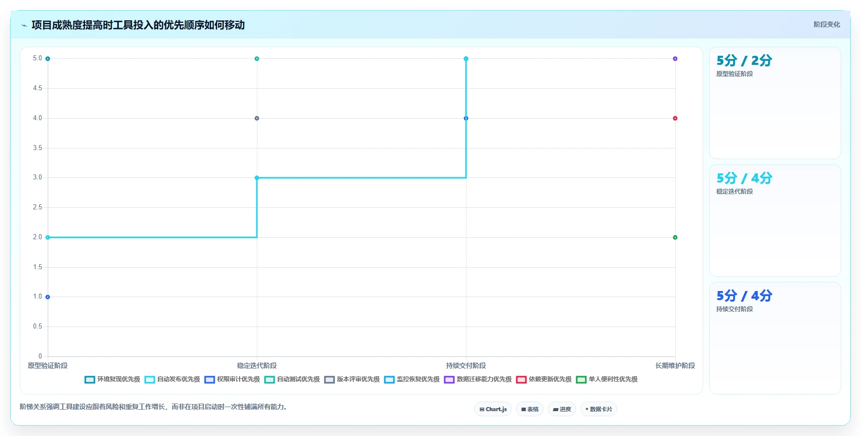Screen dimensions: 861x436
Task: Click the 4.0 gray point at 稳定迭代阶段
Action: [x=257, y=118]
